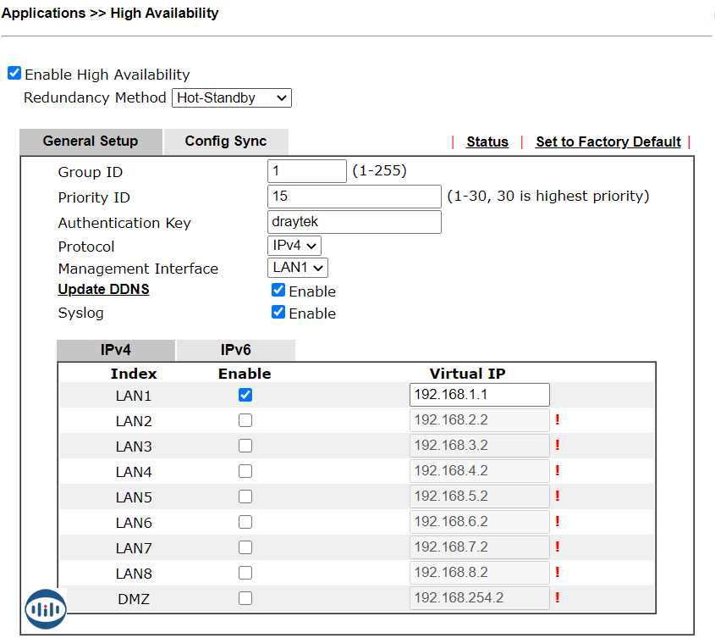Select the IPv6 virtual IP tab

[235, 350]
